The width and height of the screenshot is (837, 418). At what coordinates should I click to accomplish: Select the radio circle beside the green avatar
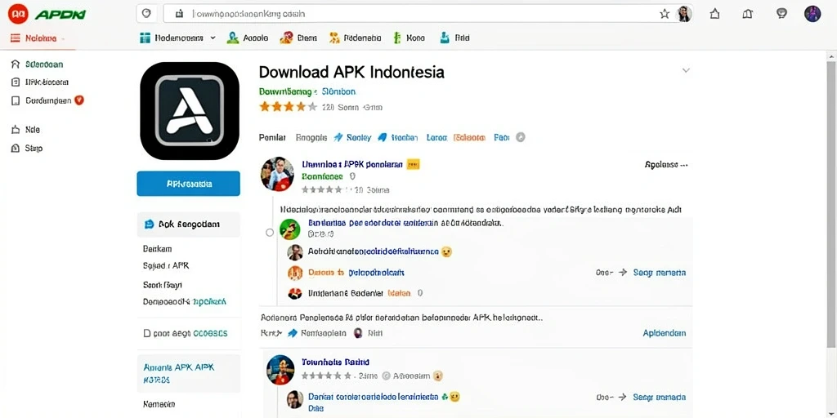[270, 233]
